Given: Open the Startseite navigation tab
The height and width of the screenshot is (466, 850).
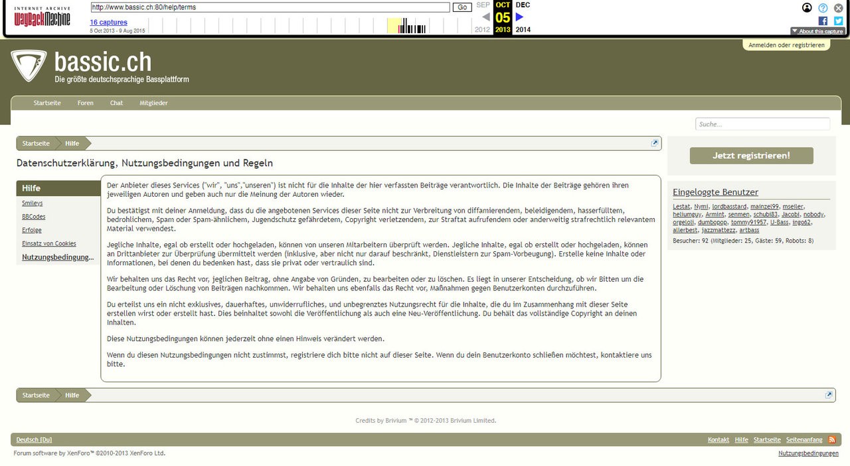Looking at the screenshot, I should click(47, 103).
